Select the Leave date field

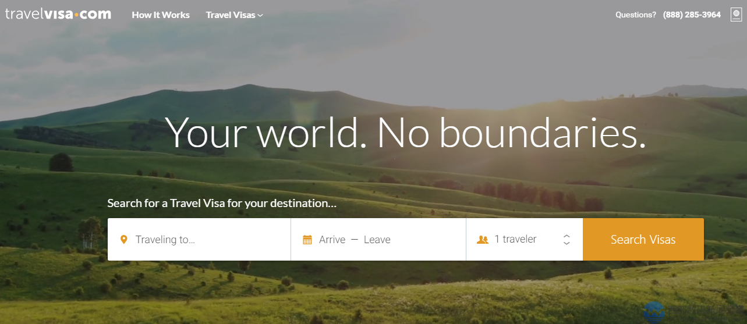coord(377,240)
